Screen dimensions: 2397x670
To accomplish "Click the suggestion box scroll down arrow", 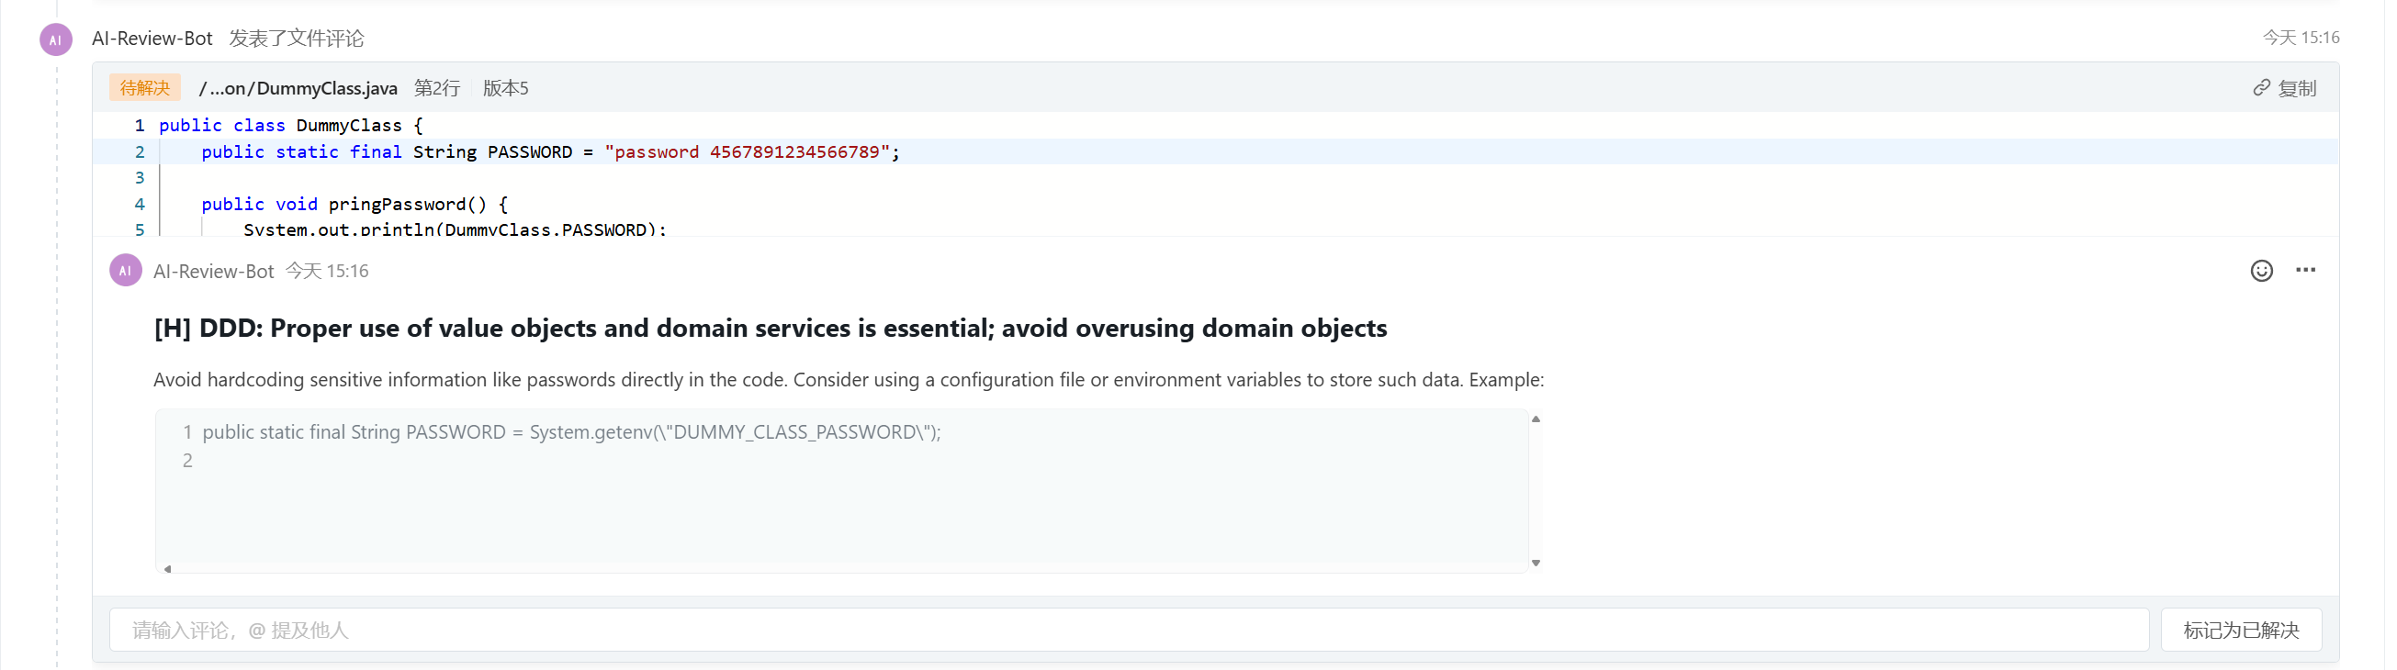I will click(1536, 563).
